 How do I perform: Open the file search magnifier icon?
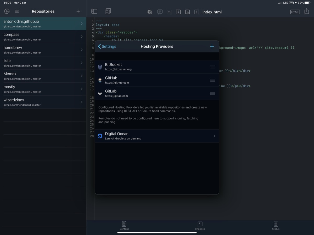[x=108, y=12]
